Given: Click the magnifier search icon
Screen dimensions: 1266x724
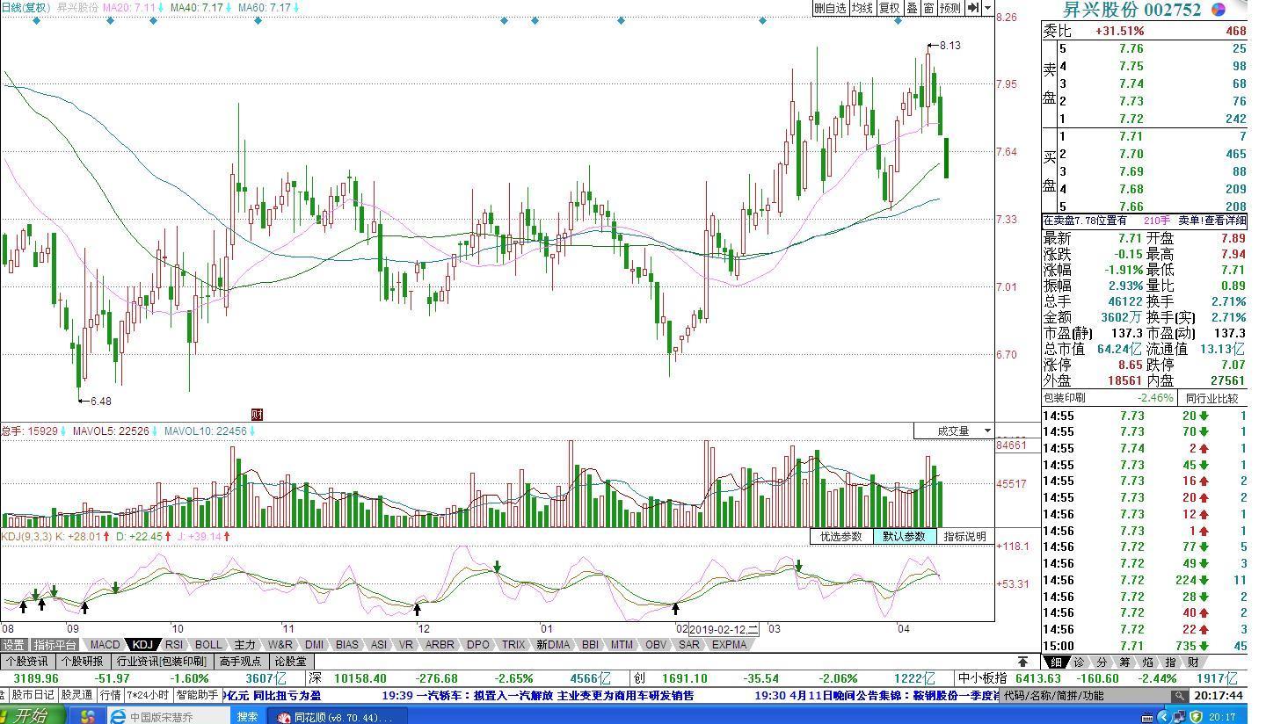Looking at the screenshot, I should tap(1181, 695).
